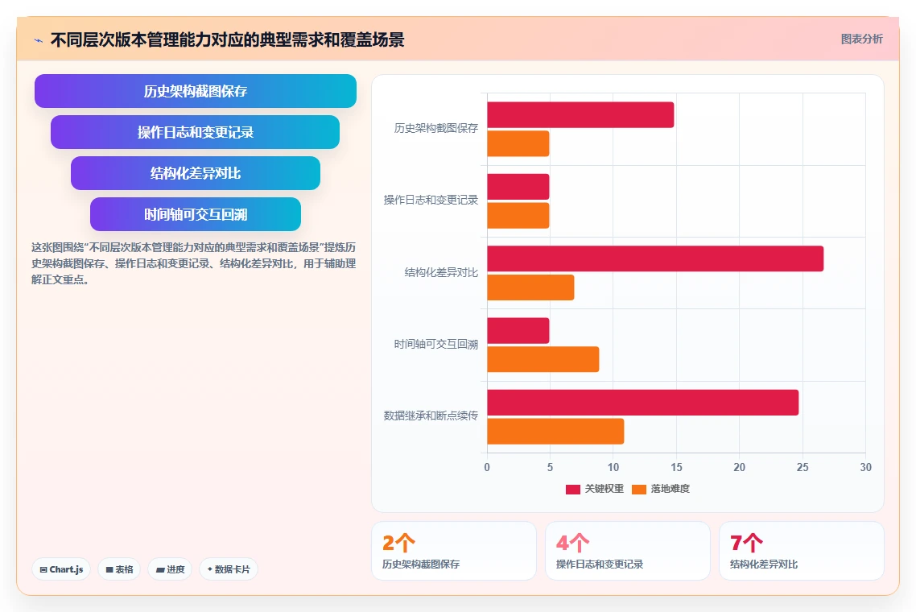Click the 时间轴可交互回溯 chart axis label
The height and width of the screenshot is (612, 916).
coord(435,345)
